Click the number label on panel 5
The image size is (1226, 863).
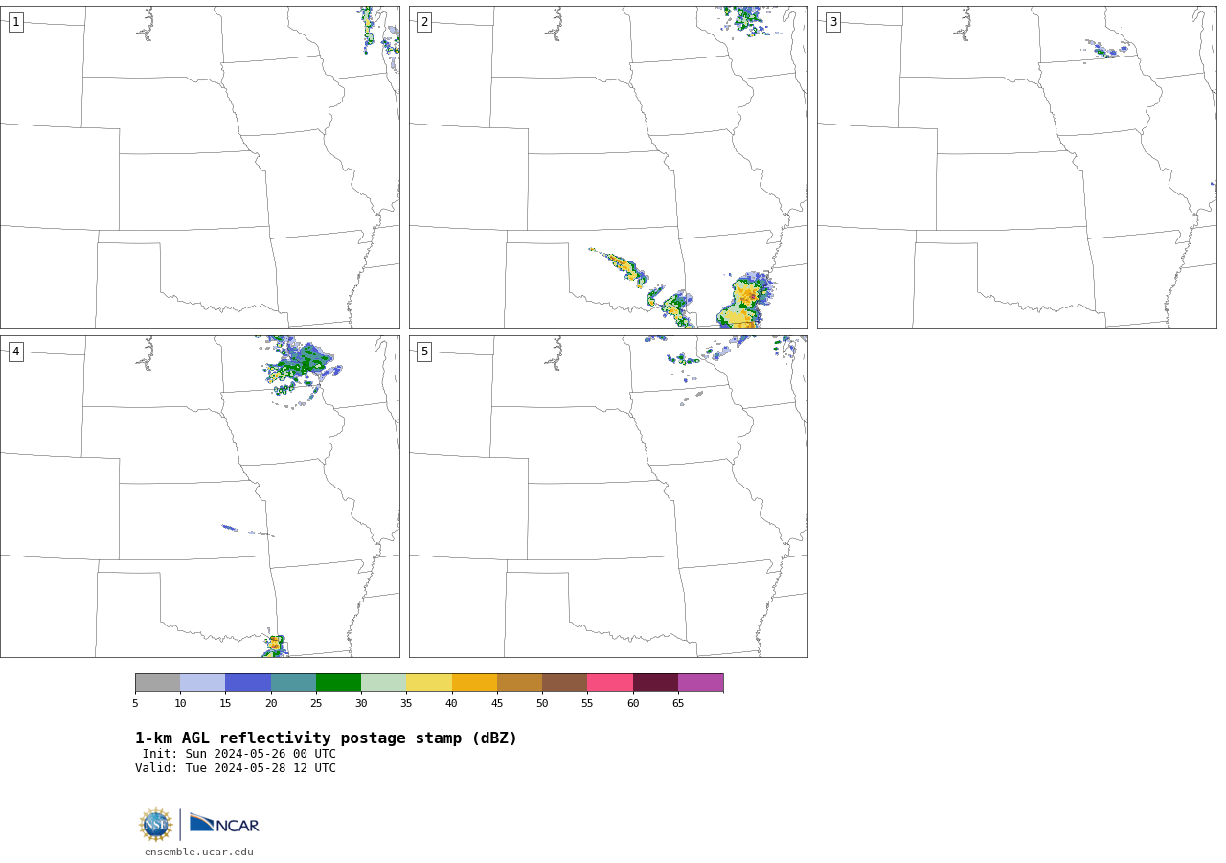pyautogui.click(x=424, y=352)
